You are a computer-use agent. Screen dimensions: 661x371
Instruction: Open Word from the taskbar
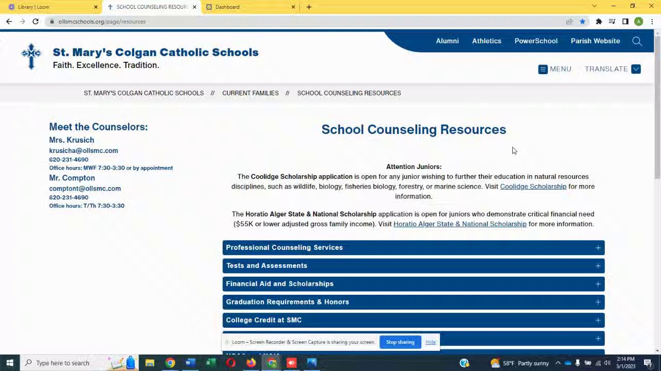pyautogui.click(x=190, y=363)
